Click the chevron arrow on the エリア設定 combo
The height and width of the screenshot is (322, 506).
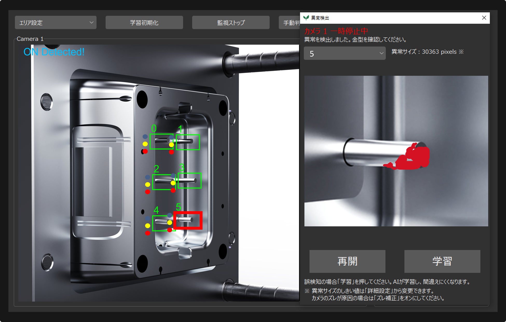pos(91,23)
